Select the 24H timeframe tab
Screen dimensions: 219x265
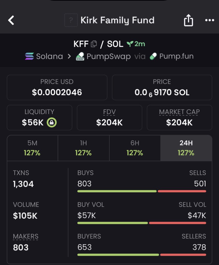click(186, 148)
